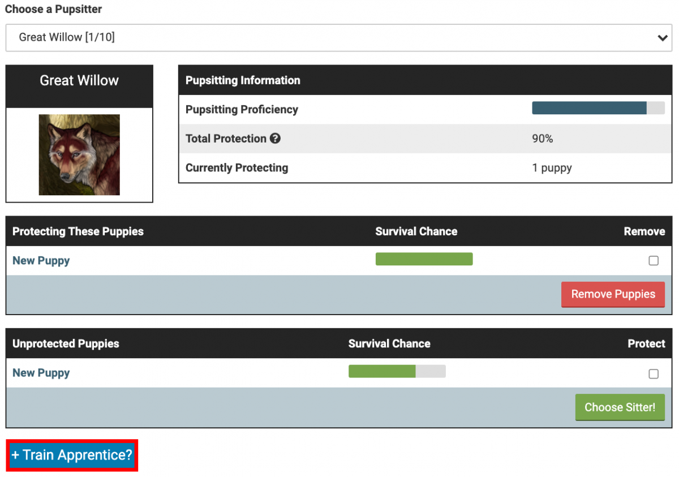Click the protected puppy's survival chance bar
679x477 pixels.
(424, 259)
